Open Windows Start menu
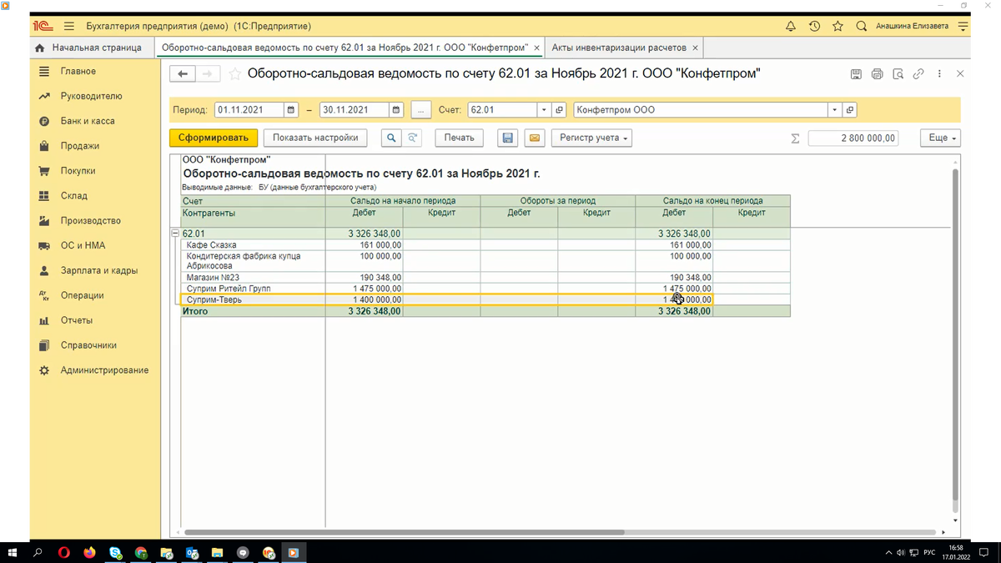Screen dimensions: 1001x563 pos(13,552)
